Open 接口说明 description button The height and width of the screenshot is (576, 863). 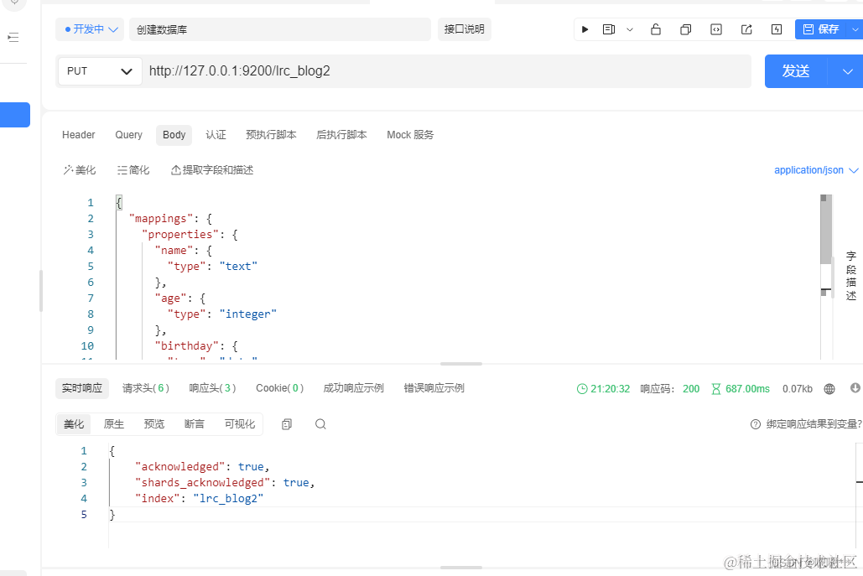click(x=465, y=29)
